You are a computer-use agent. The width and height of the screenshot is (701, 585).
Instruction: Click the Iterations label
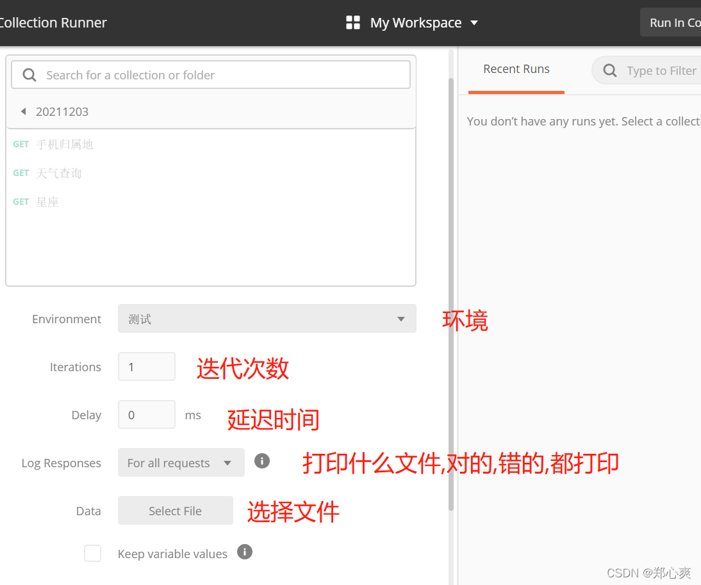[76, 367]
